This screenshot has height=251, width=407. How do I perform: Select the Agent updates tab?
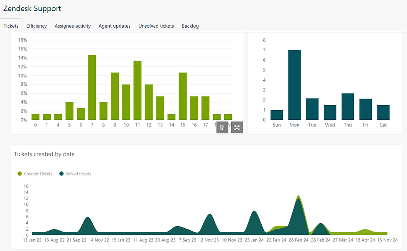pyautogui.click(x=114, y=26)
